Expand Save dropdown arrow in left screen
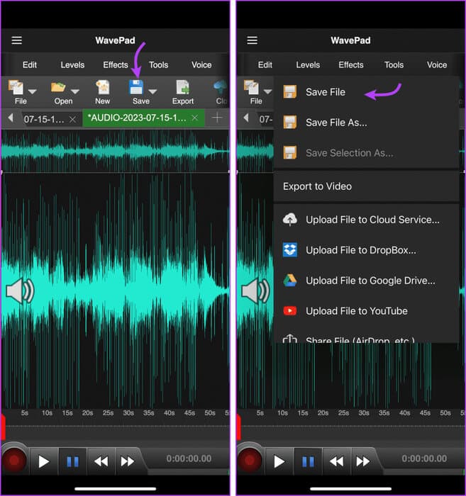Viewport: 466px width, 496px height. click(152, 91)
